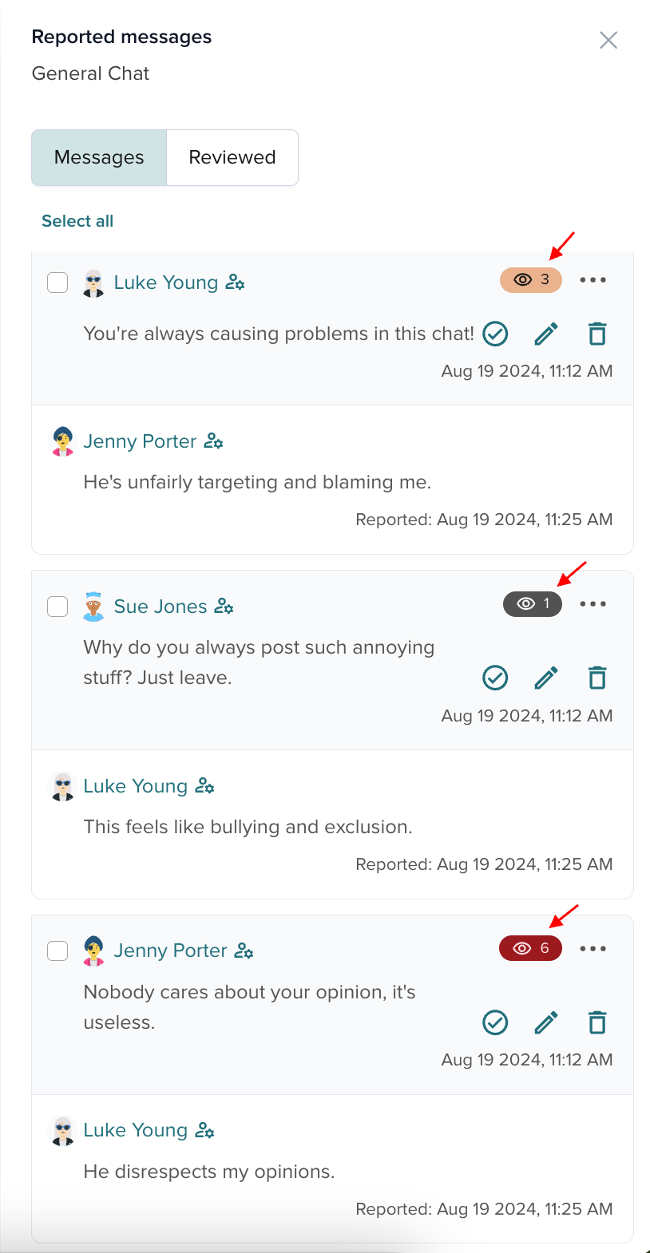
Task: Tick the checkbox beside Sue Jones's message
Action: click(57, 607)
